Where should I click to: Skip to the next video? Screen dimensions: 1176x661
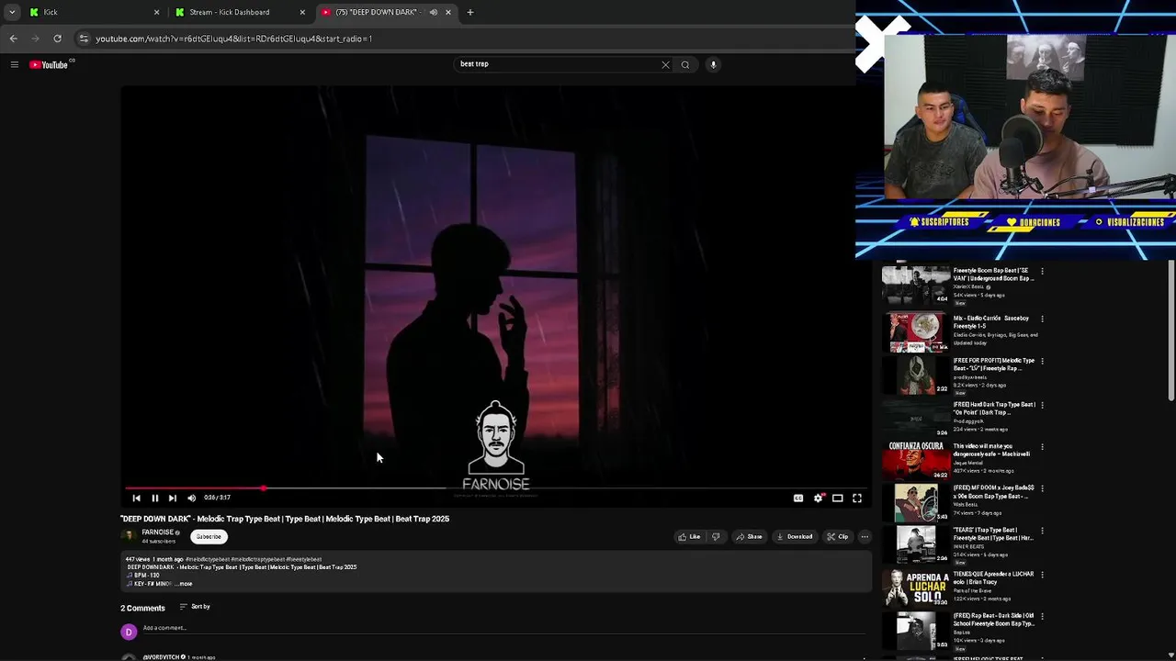[172, 498]
